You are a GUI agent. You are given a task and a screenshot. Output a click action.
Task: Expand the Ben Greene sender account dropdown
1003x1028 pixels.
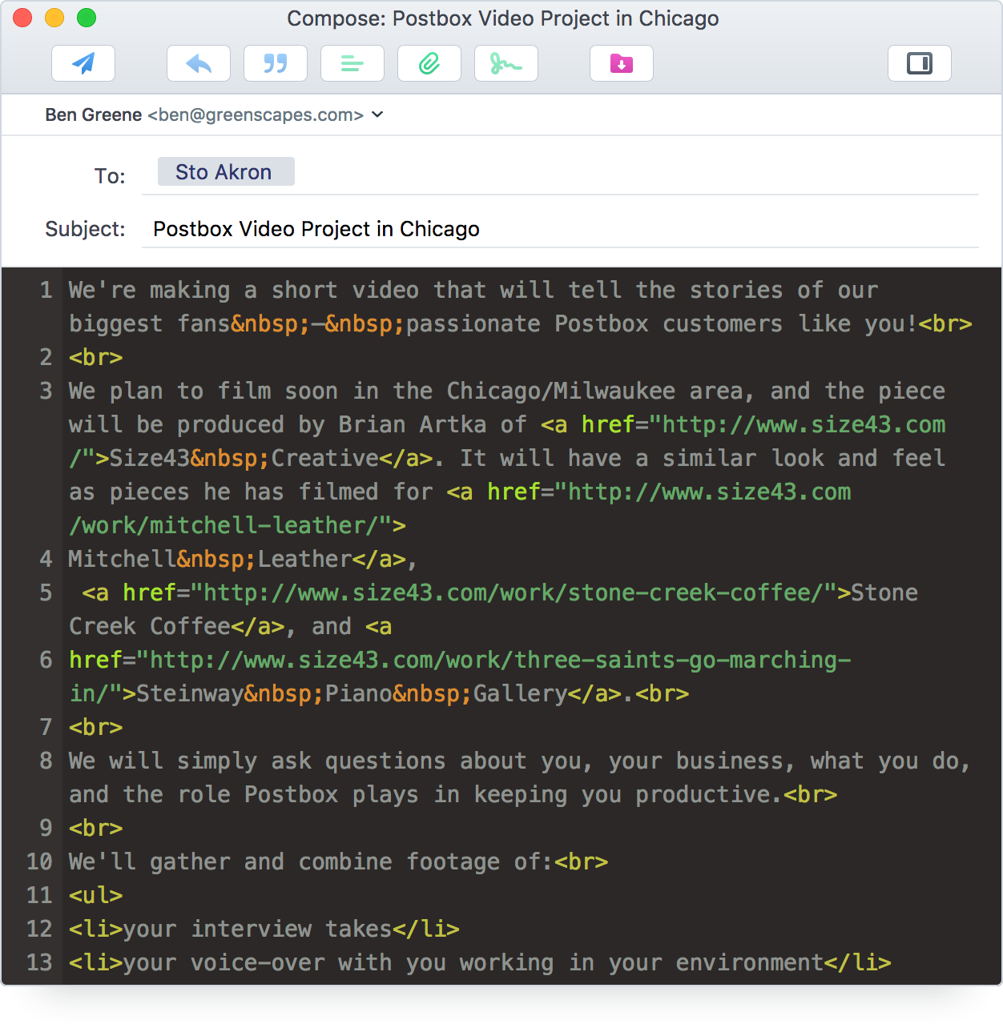377,114
